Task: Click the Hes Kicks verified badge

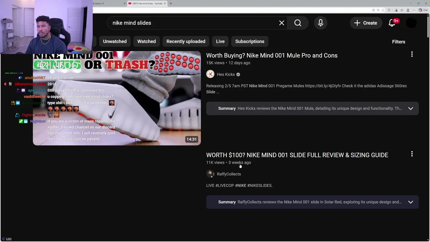Action: [x=238, y=74]
